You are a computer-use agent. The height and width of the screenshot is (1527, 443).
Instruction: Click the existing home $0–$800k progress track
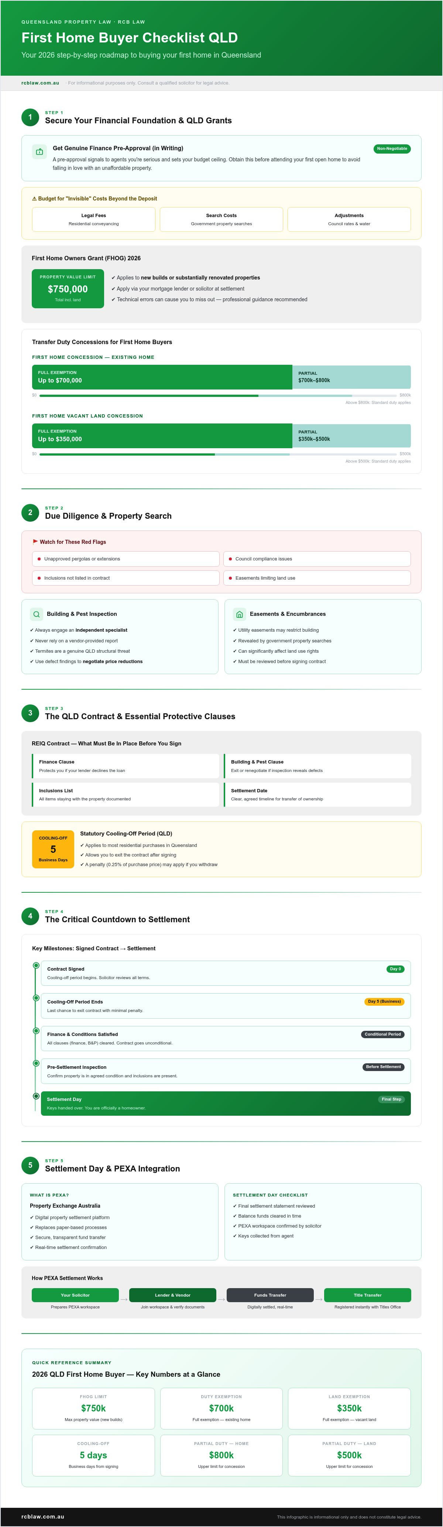coord(218,395)
